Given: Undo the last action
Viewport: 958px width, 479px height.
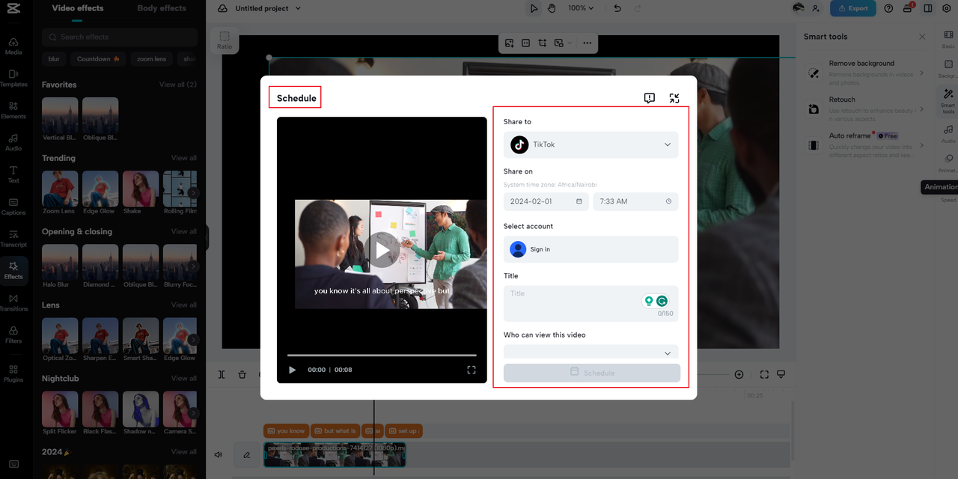Looking at the screenshot, I should tap(617, 8).
